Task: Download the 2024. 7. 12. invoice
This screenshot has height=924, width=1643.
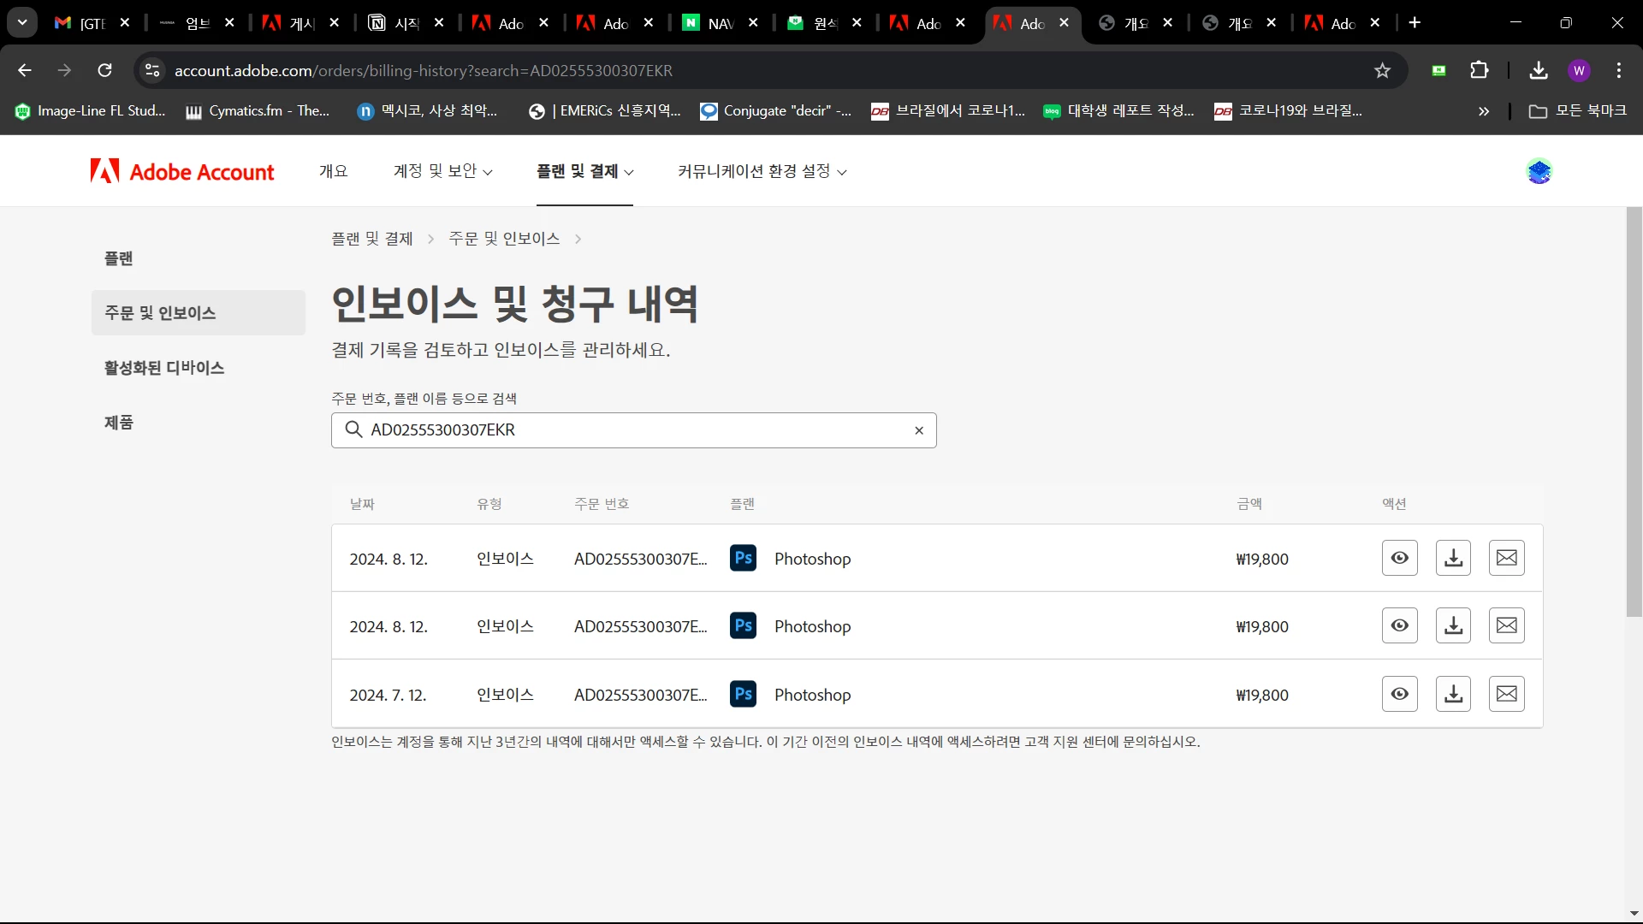Action: pyautogui.click(x=1453, y=694)
